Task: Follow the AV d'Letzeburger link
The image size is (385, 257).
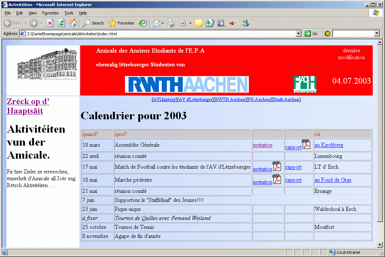Action: click(195, 99)
